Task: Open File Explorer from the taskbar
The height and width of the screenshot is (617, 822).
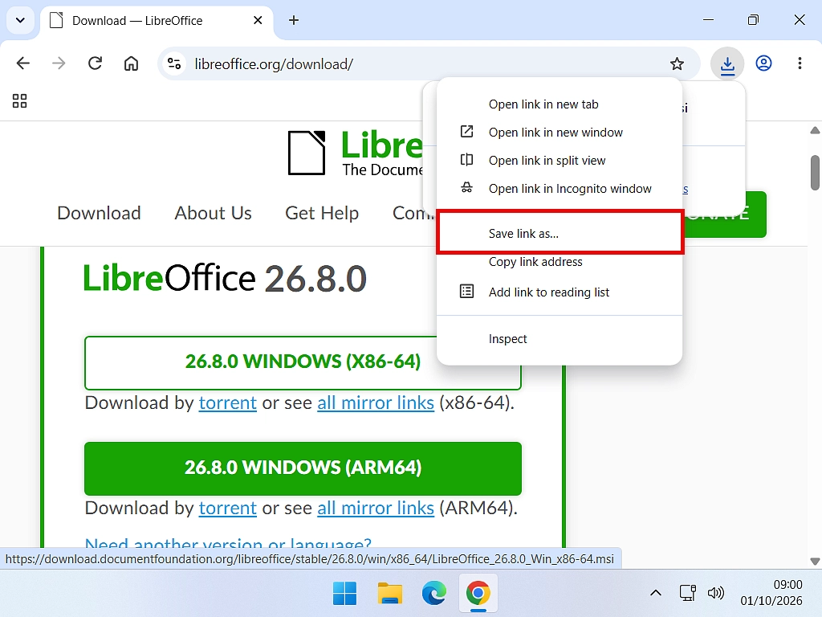Action: (x=389, y=594)
